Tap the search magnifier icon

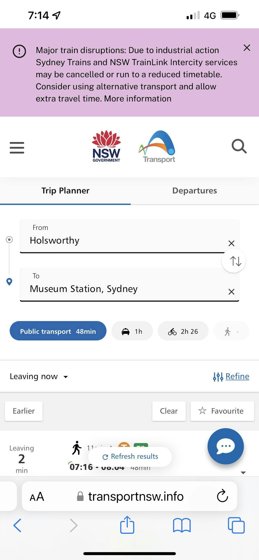tap(239, 146)
